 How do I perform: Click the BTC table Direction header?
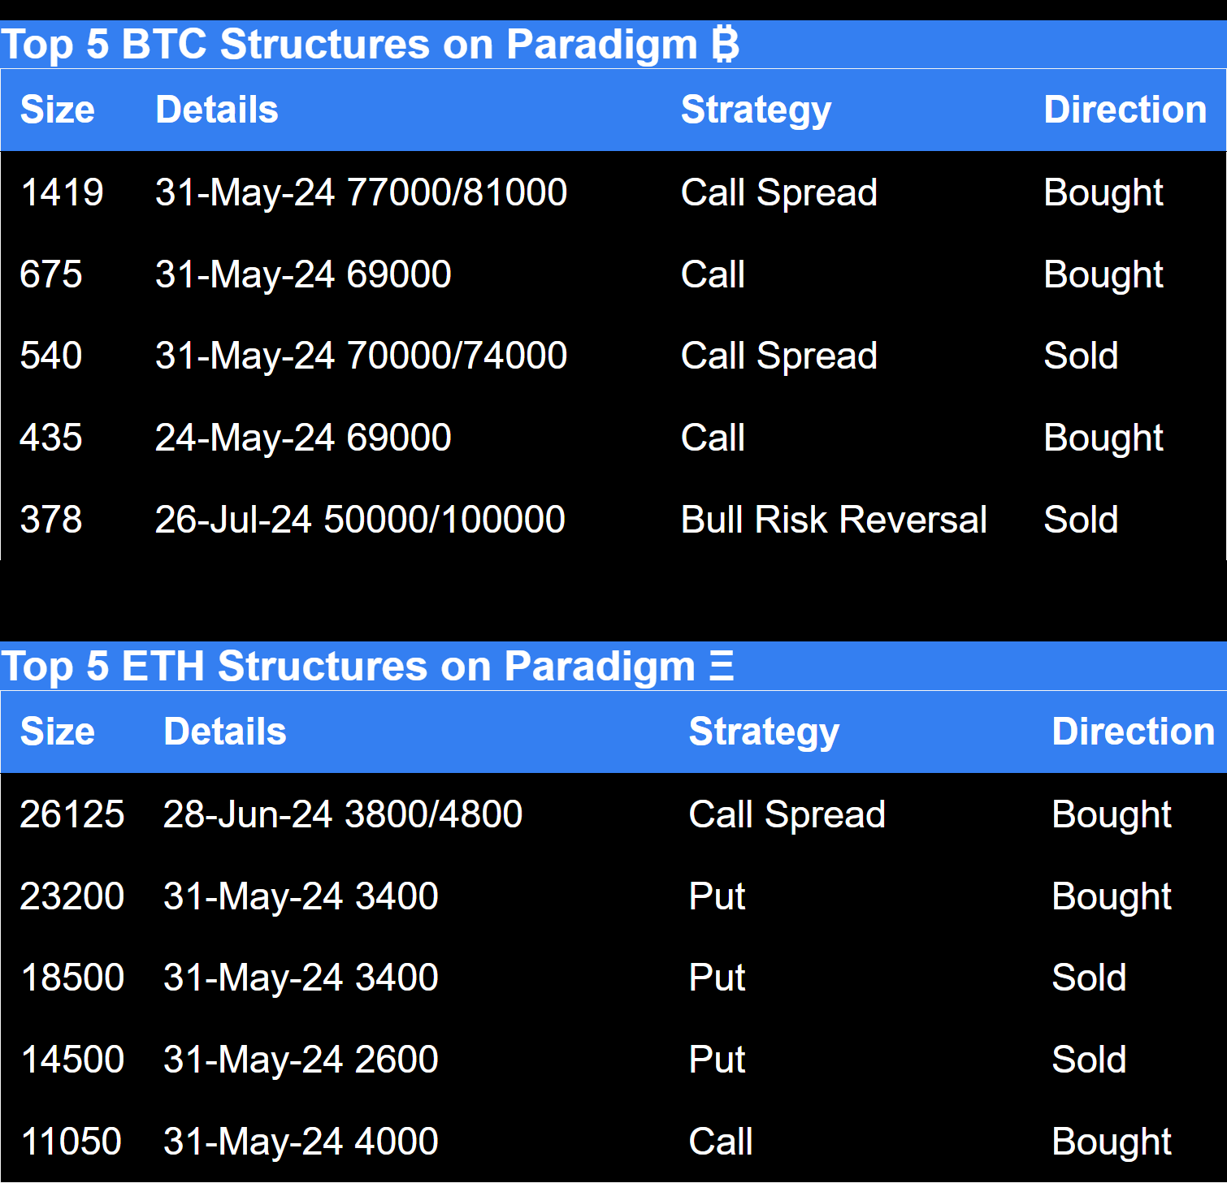click(x=1125, y=110)
